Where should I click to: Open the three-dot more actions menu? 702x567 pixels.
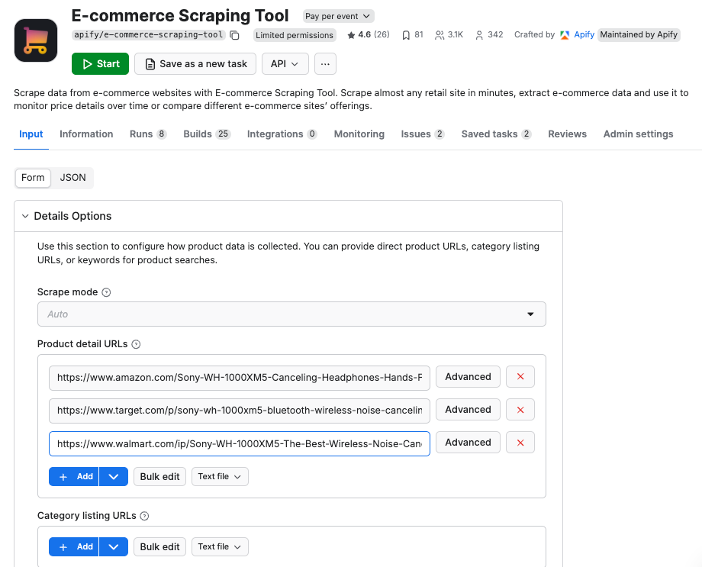tap(325, 64)
